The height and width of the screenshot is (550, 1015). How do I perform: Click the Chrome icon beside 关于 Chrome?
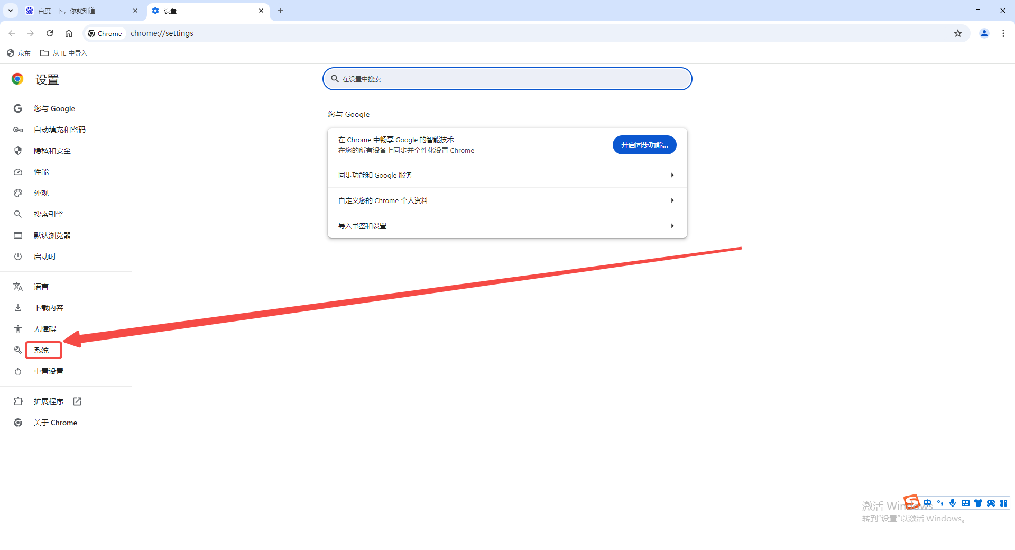(x=18, y=423)
